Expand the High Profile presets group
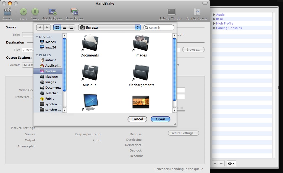Viewport: 283px width, 173px height. pyautogui.click(x=214, y=23)
